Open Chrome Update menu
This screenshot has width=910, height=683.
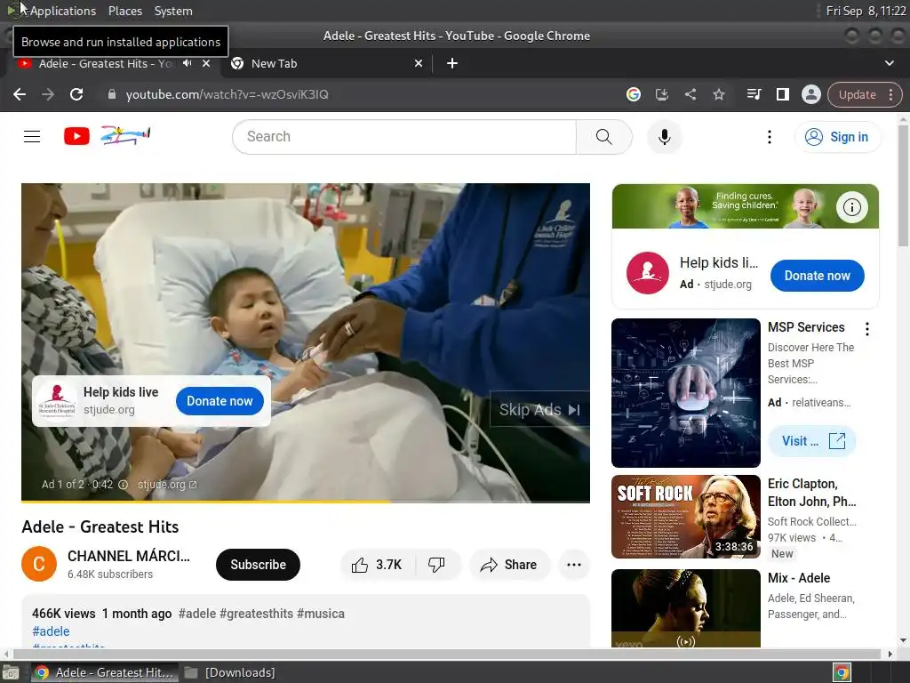click(865, 94)
